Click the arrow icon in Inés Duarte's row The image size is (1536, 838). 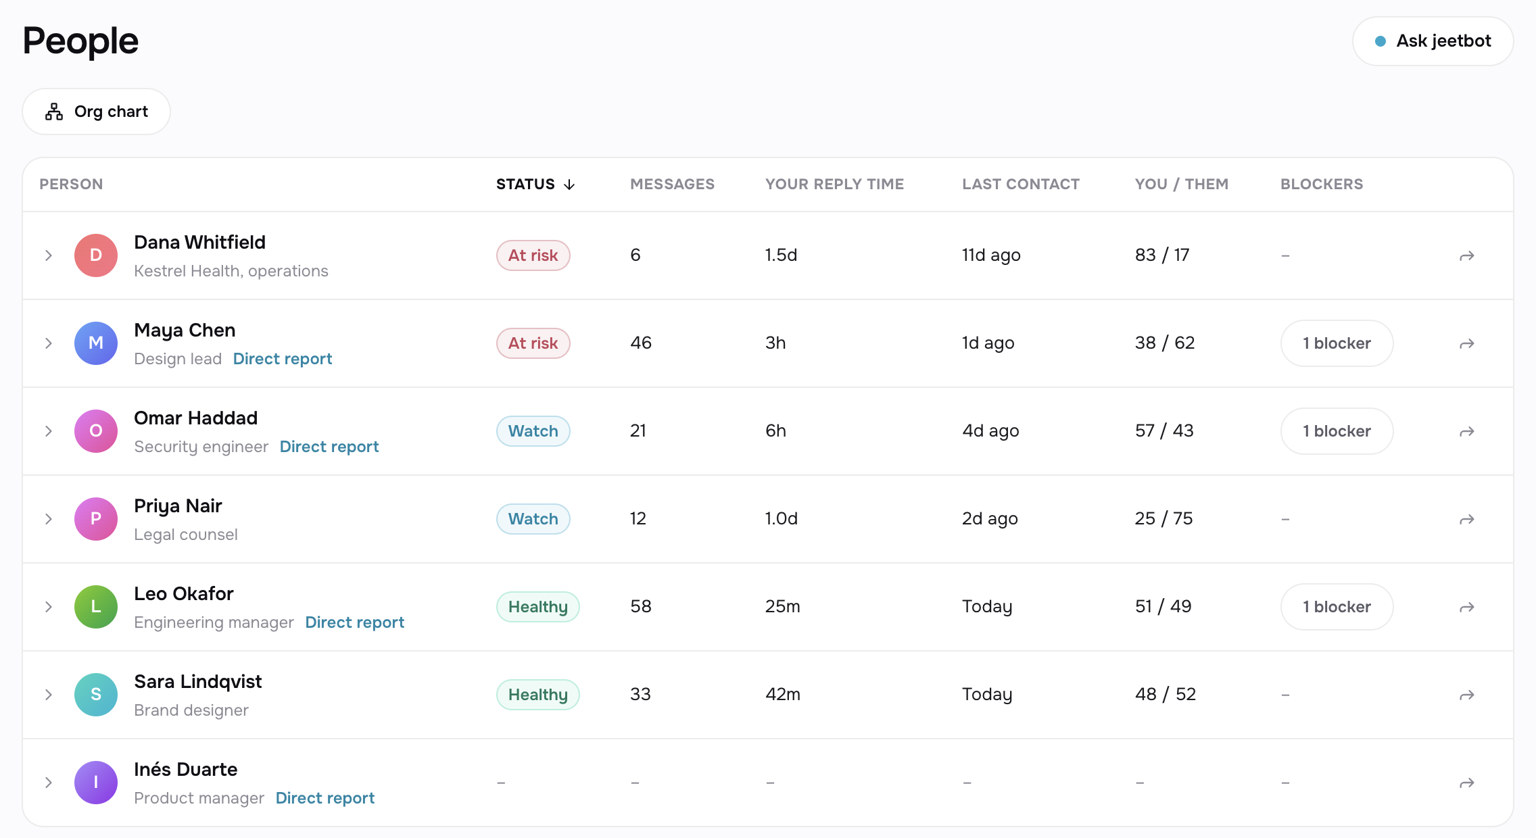(x=1466, y=783)
